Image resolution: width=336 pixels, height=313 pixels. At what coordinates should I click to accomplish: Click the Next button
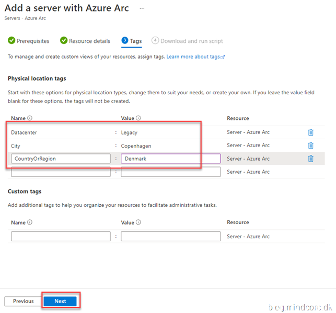(x=60, y=301)
